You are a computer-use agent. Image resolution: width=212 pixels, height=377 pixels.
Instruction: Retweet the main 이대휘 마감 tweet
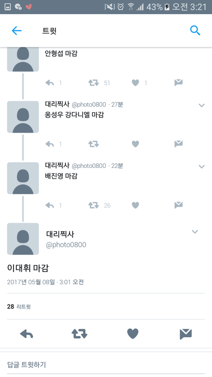click(x=79, y=334)
